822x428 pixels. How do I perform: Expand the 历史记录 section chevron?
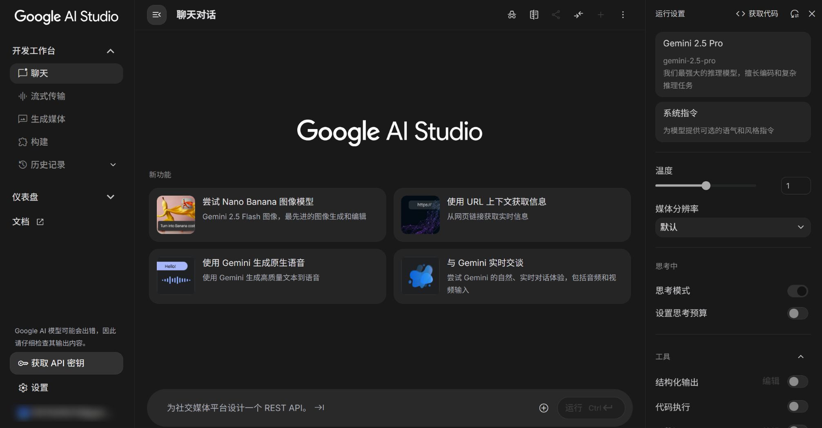[x=113, y=165]
